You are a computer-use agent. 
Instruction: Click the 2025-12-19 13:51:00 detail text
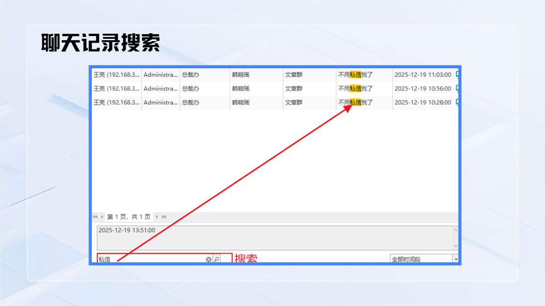coord(127,230)
